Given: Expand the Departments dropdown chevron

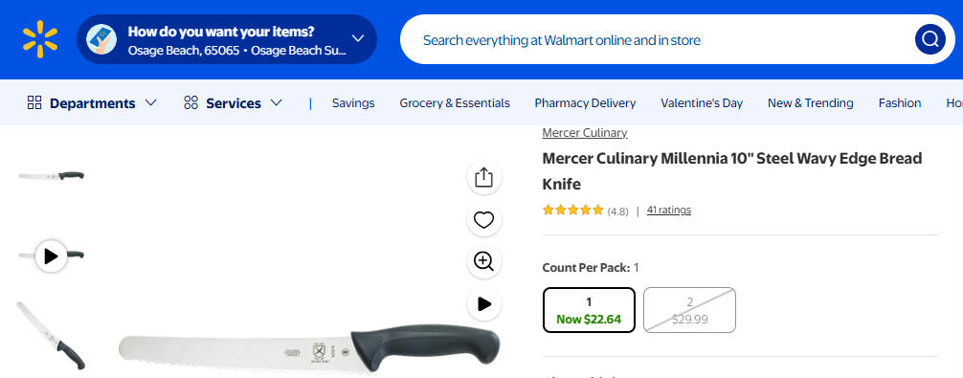Looking at the screenshot, I should 150,102.
